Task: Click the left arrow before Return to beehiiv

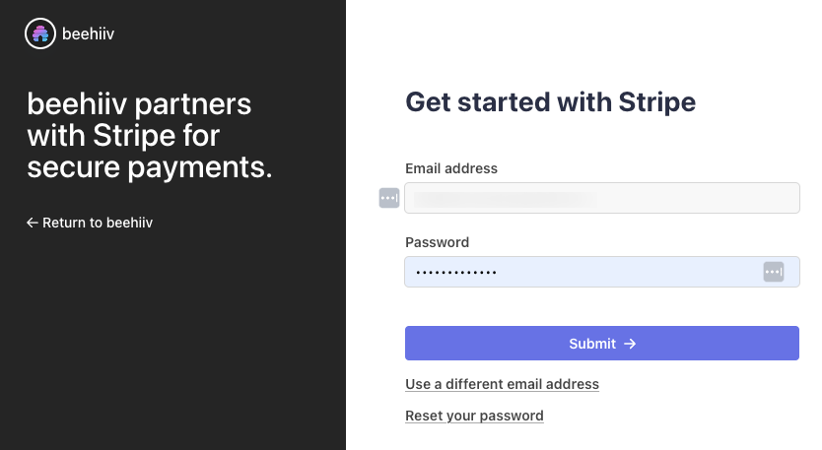Action: click(33, 223)
